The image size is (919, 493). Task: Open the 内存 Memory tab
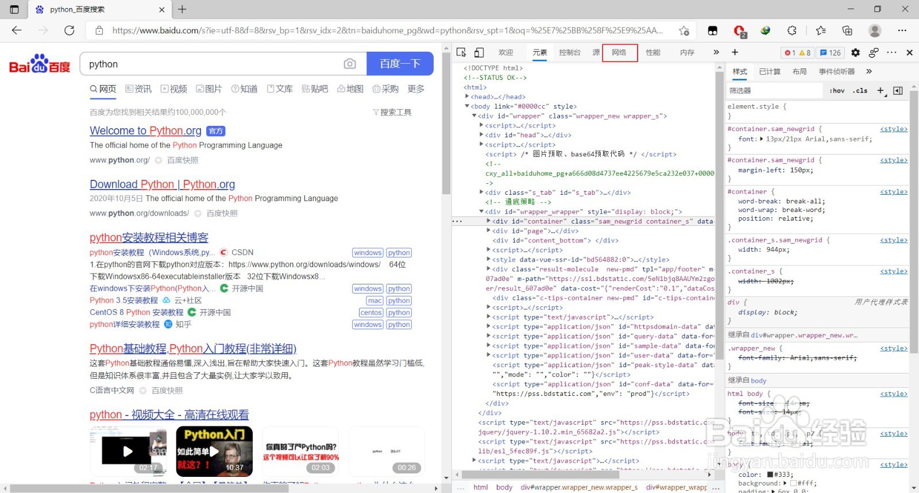pyautogui.click(x=688, y=52)
